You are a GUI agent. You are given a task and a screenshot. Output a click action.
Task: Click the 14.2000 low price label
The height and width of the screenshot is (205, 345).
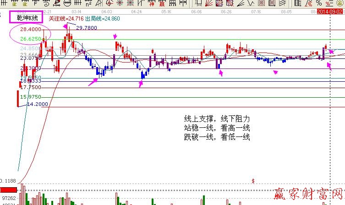click(38, 104)
